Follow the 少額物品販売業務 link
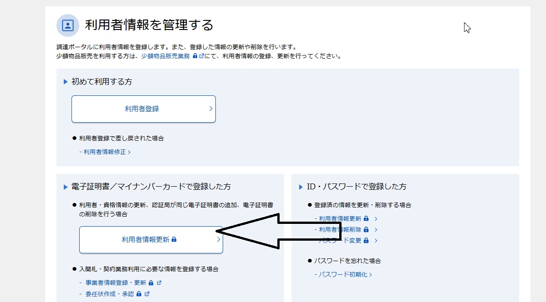 (165, 56)
